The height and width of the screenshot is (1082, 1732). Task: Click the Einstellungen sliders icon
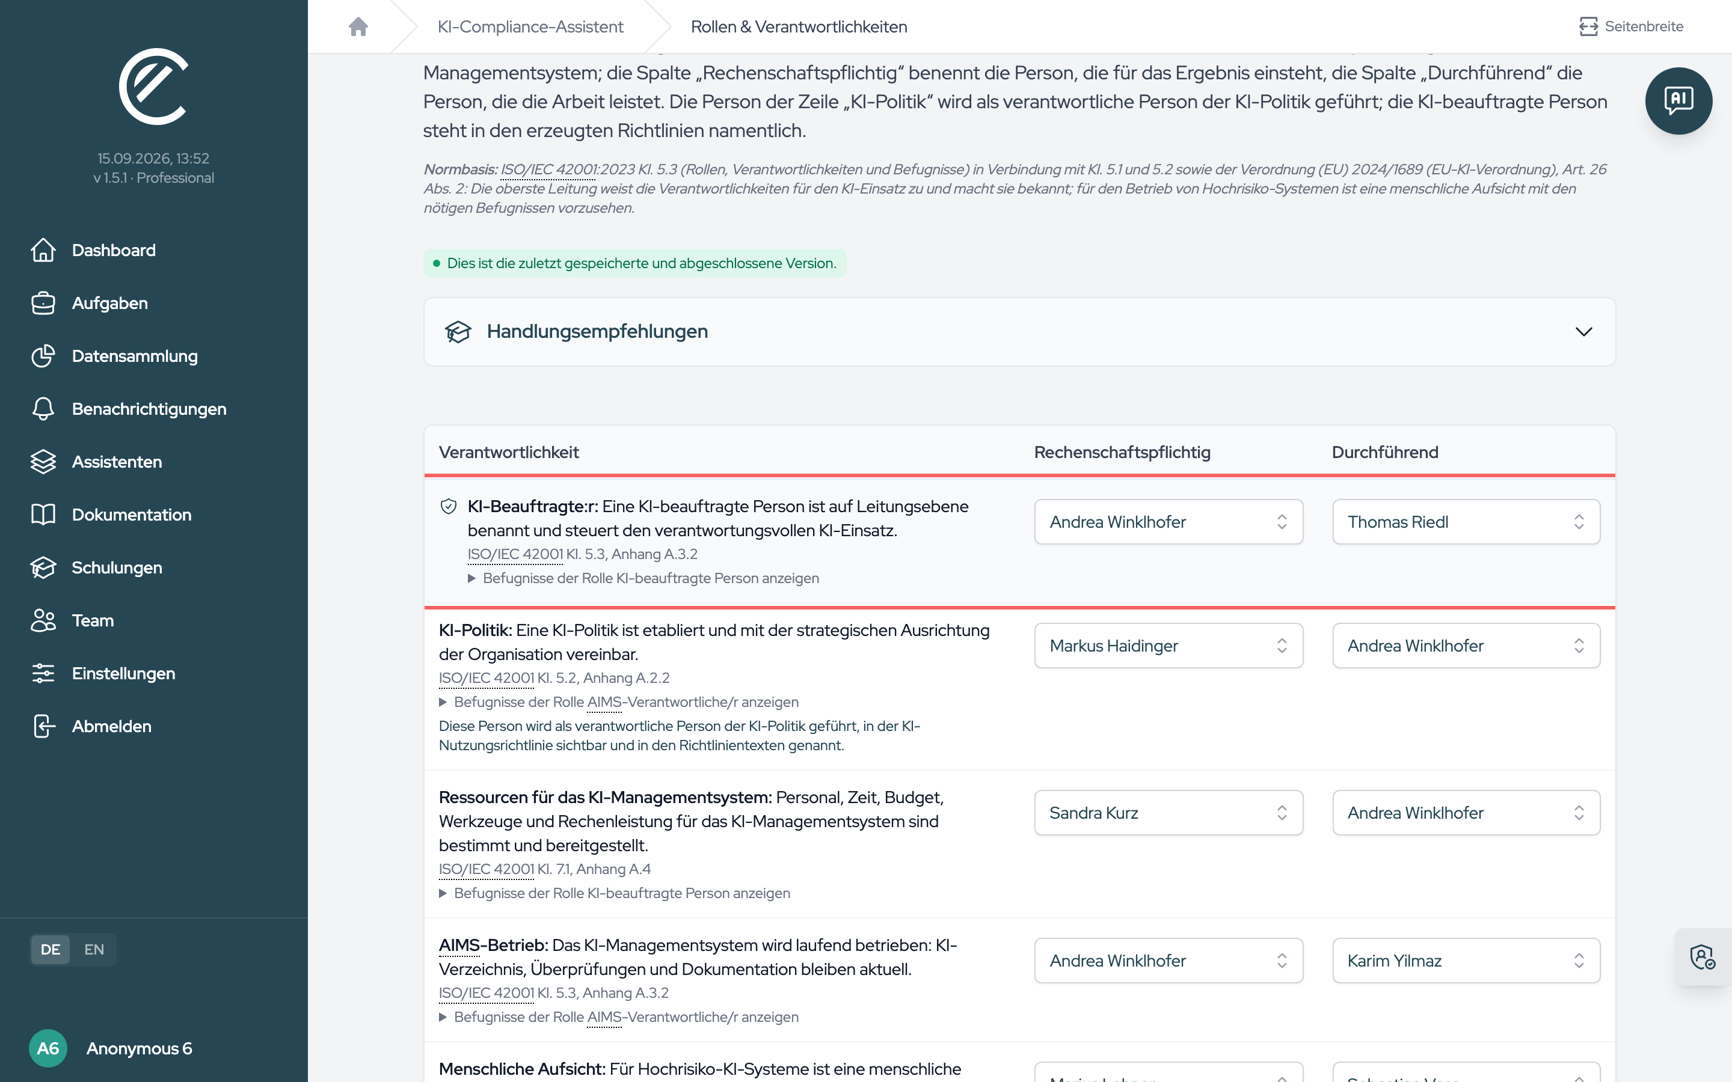pos(43,674)
